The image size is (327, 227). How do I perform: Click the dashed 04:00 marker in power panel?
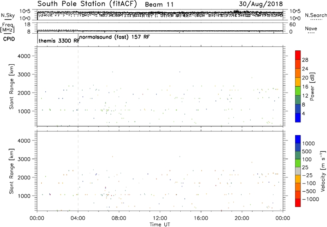point(78,86)
